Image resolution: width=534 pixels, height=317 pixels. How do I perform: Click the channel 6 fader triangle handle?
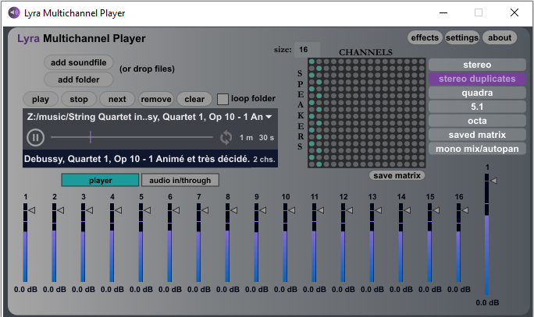(x=176, y=210)
